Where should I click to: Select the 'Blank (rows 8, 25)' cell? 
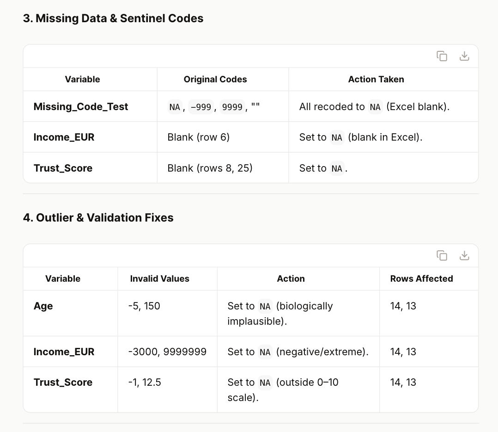210,168
